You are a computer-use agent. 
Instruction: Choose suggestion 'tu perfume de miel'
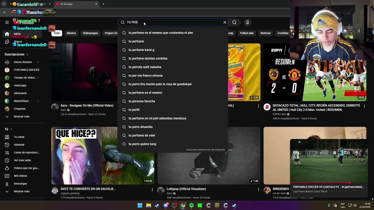click(173, 136)
